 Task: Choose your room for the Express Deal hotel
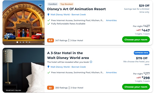136,87
